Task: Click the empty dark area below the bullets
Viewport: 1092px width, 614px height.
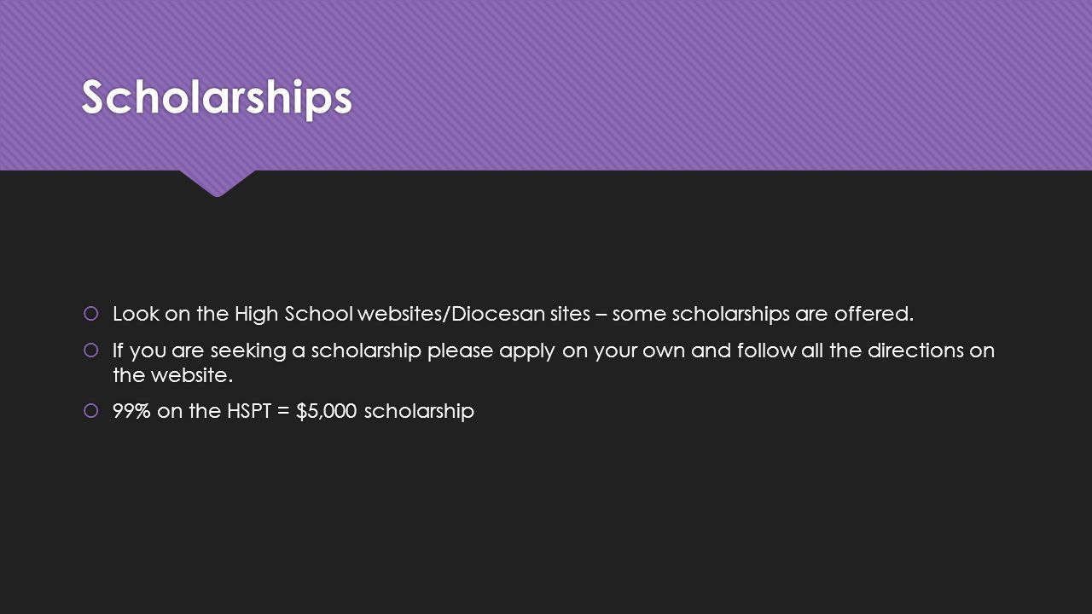Action: [546, 520]
